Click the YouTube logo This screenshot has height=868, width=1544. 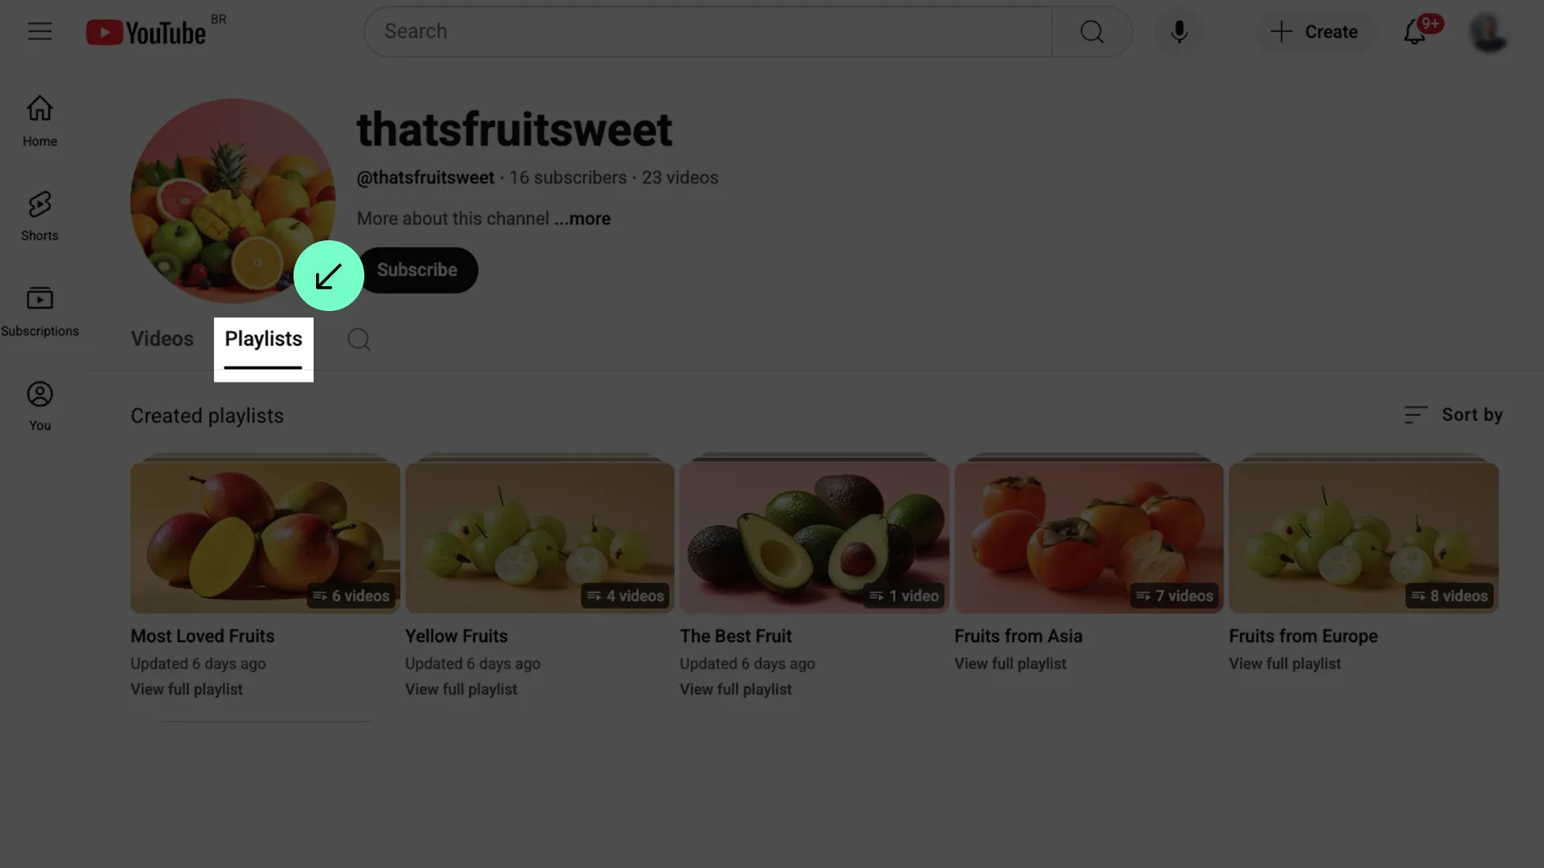pos(146,32)
